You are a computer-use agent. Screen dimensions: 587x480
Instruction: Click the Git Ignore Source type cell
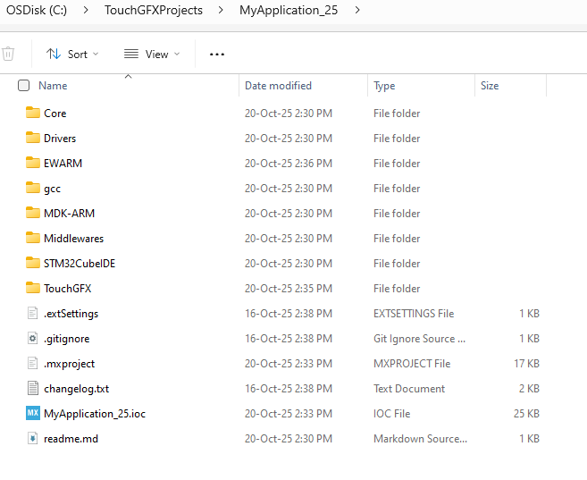coord(420,339)
